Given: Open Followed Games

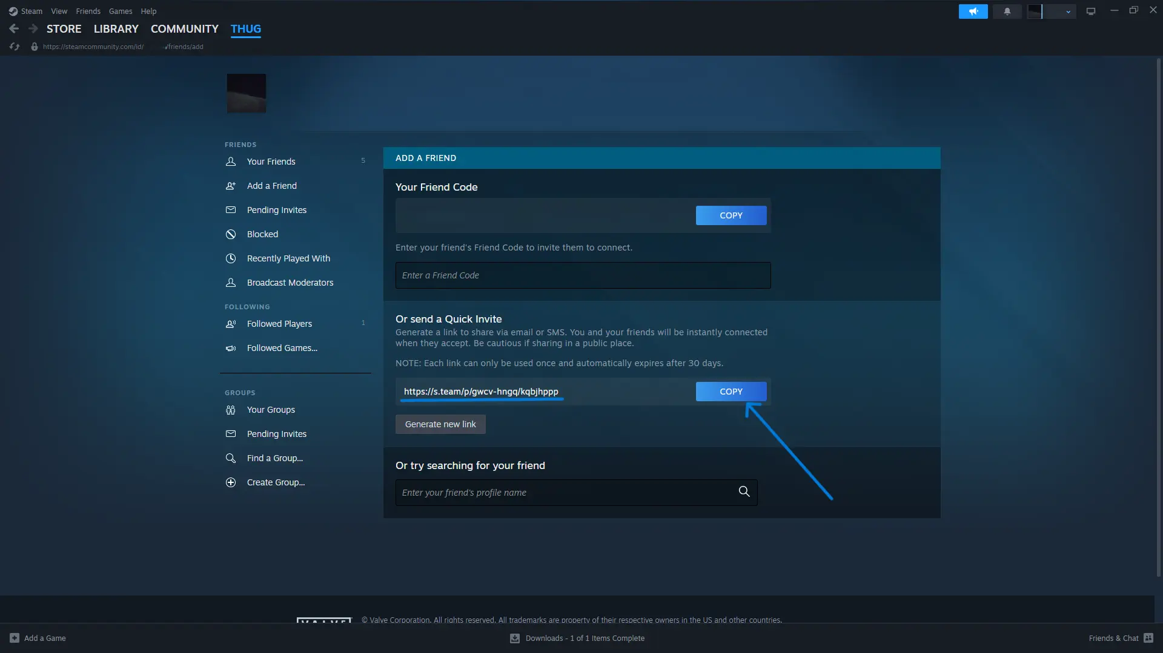Looking at the screenshot, I should [x=282, y=348].
